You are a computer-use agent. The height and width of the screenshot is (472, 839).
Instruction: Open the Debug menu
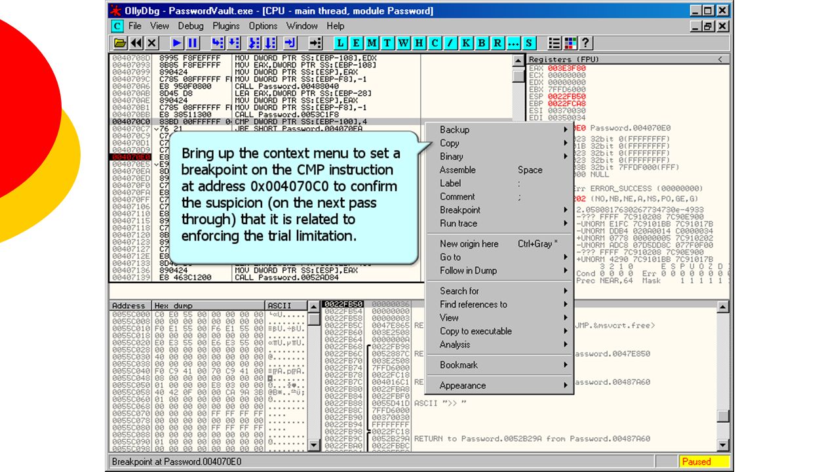click(x=191, y=26)
